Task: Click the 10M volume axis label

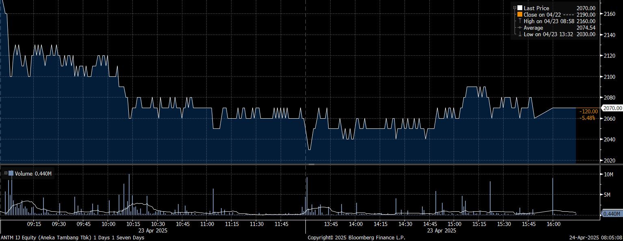Action: click(608, 174)
